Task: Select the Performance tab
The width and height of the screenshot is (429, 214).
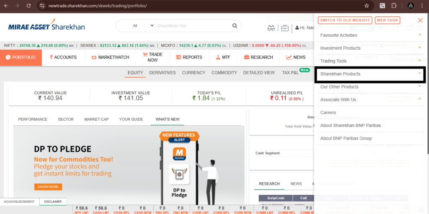Action: click(33, 119)
